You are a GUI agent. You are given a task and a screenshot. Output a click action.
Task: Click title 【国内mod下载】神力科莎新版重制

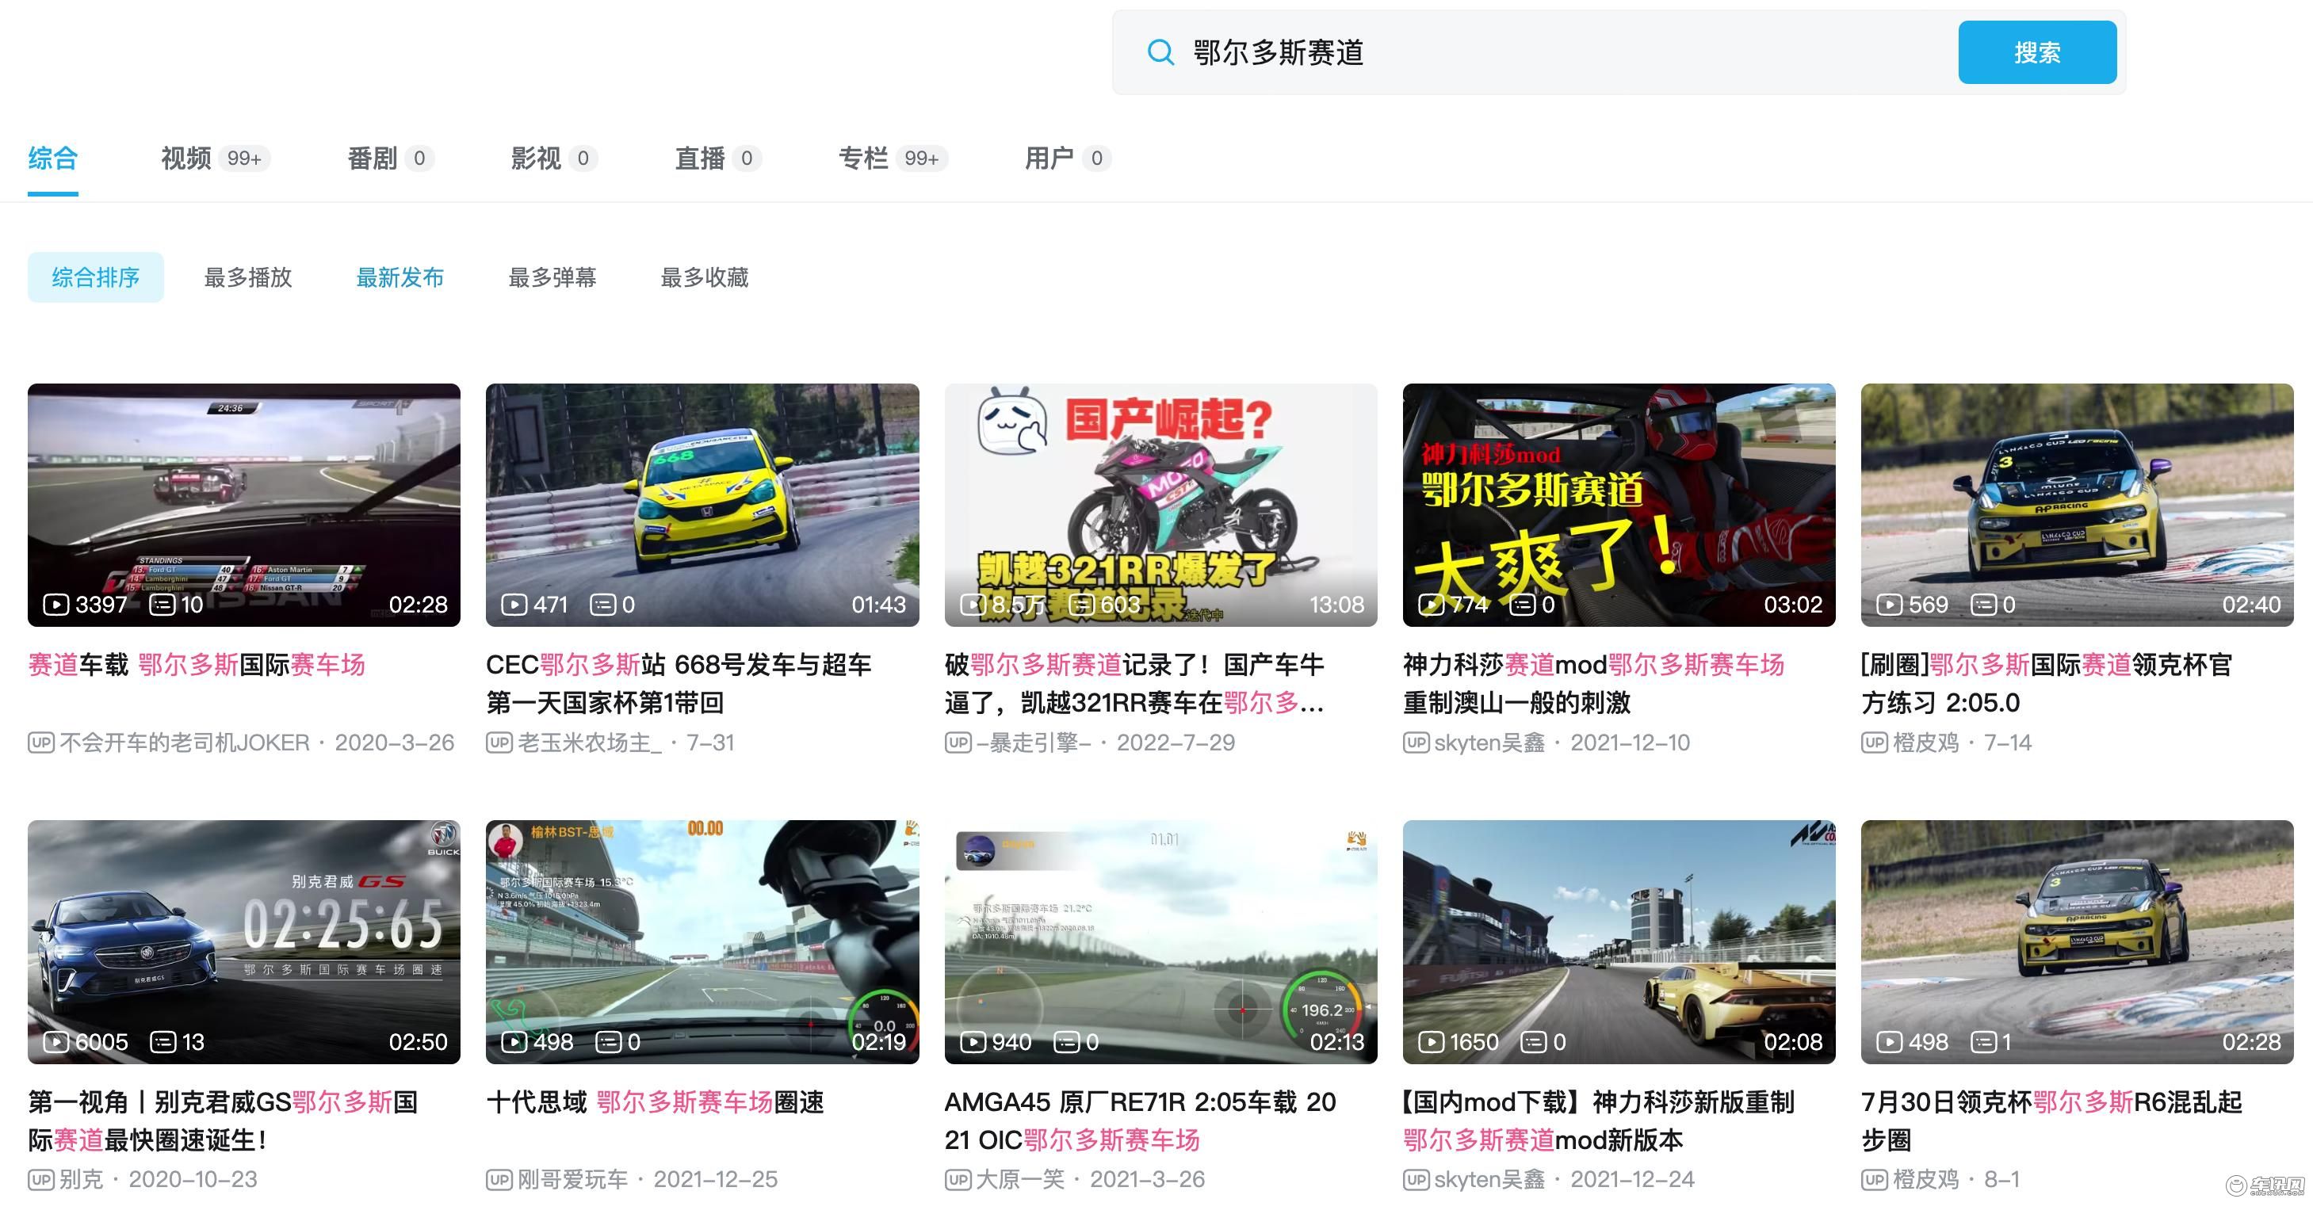click(x=1598, y=1120)
